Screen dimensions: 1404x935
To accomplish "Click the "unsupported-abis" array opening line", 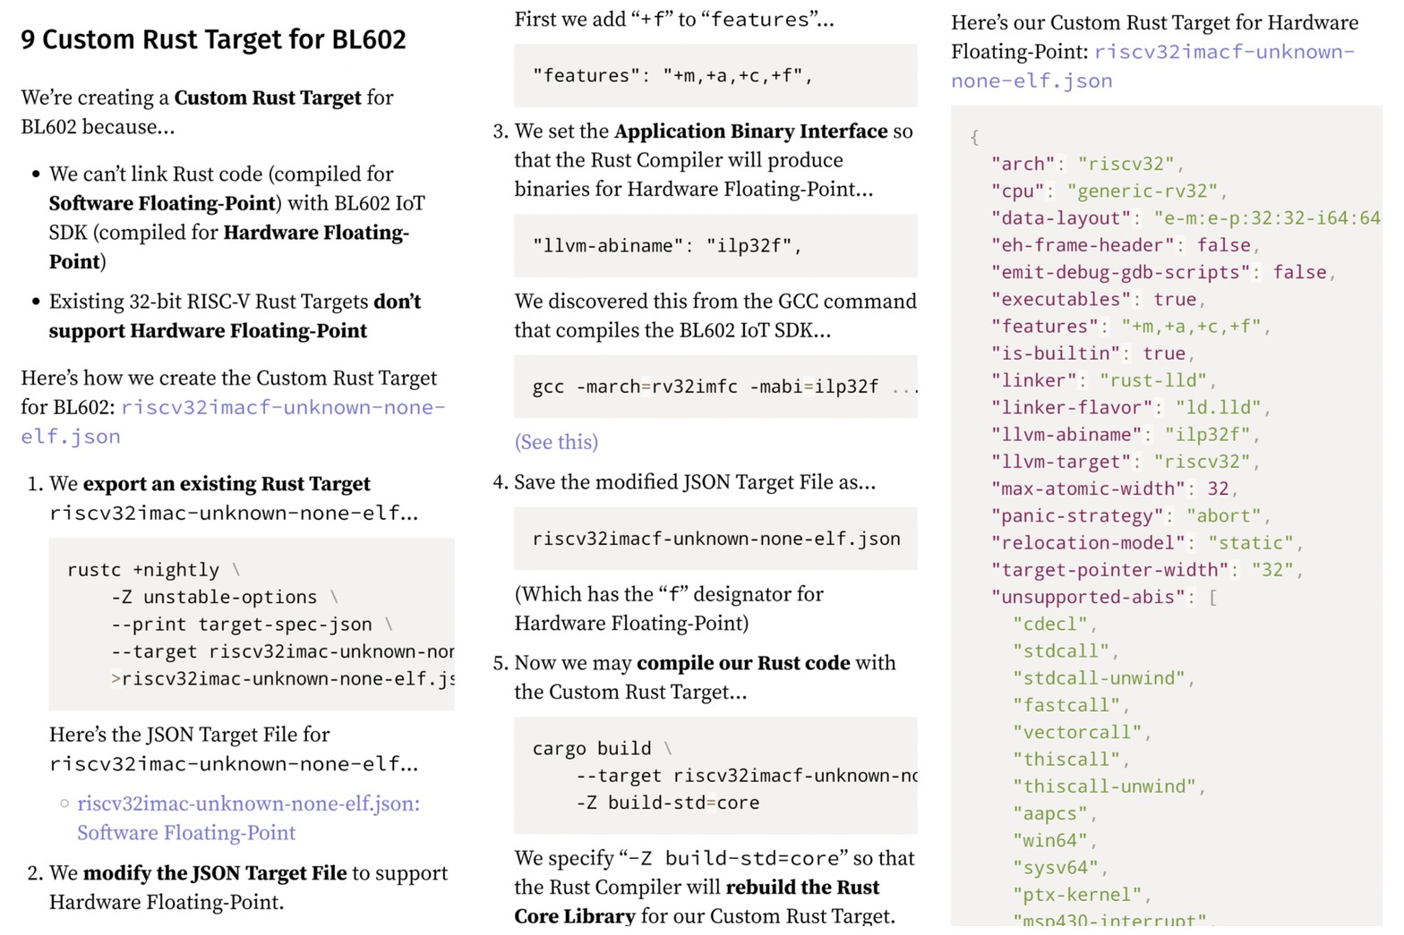I will (1103, 597).
